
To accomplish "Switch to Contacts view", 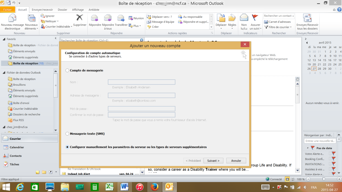I will click(29, 156).
